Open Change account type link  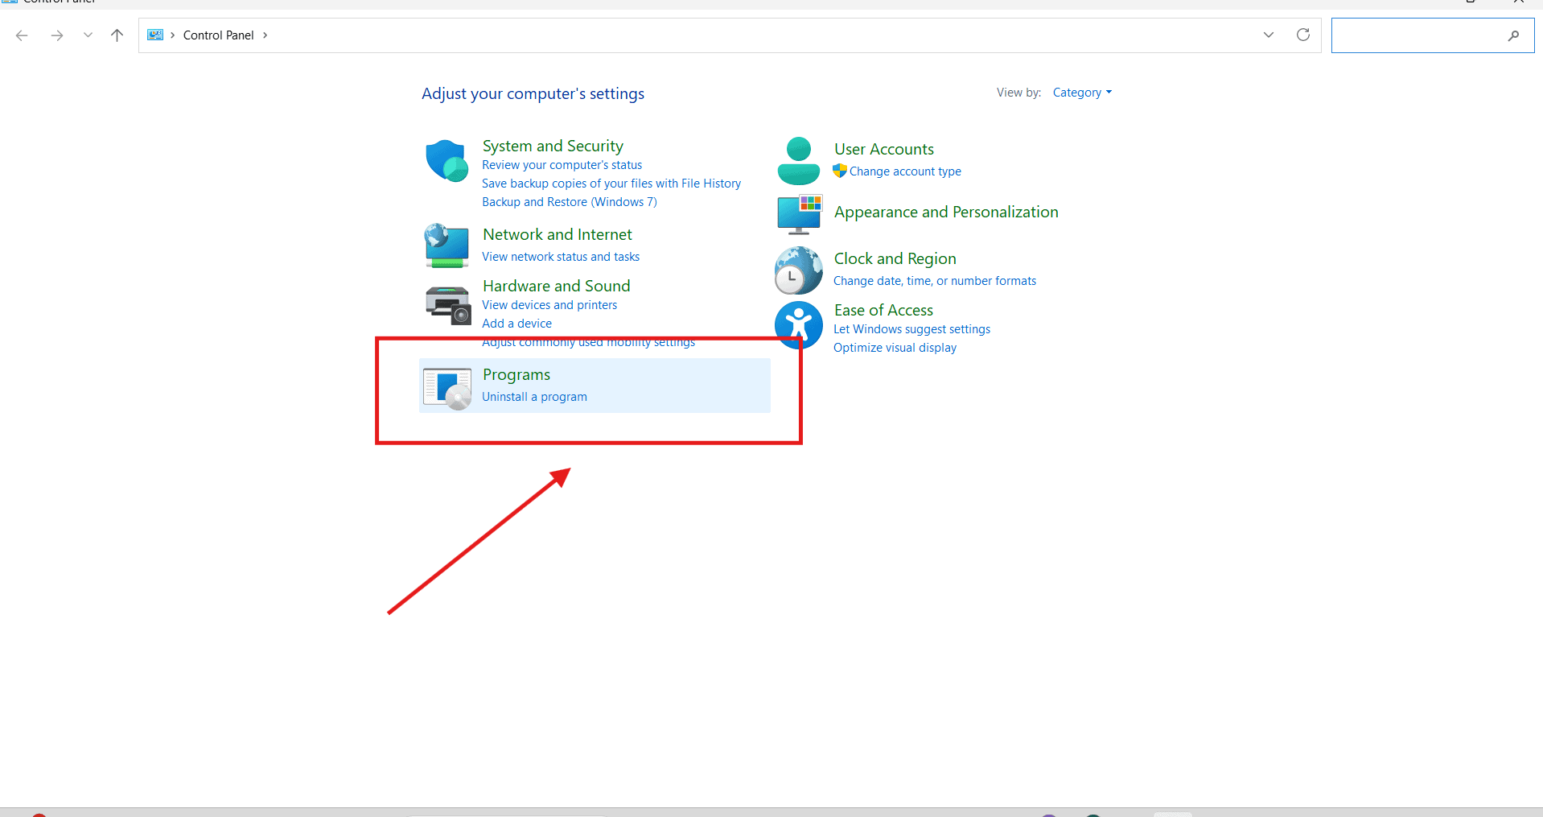point(905,171)
